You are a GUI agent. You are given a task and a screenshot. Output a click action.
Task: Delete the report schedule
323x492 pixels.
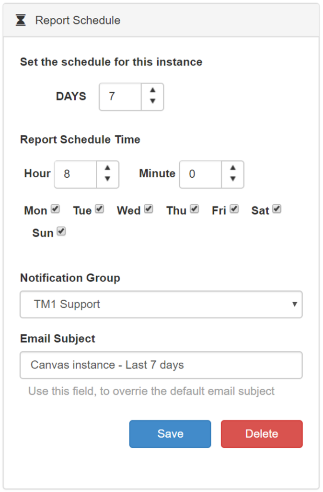(262, 434)
